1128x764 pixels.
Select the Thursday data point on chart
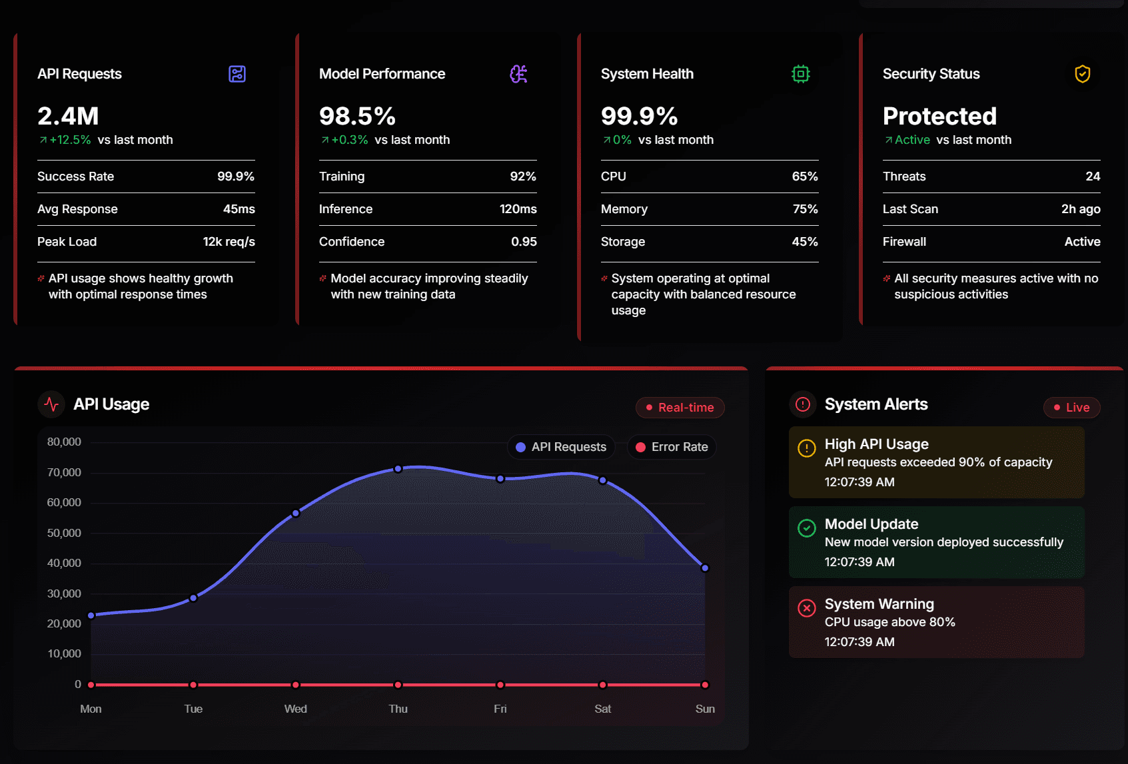coord(398,468)
